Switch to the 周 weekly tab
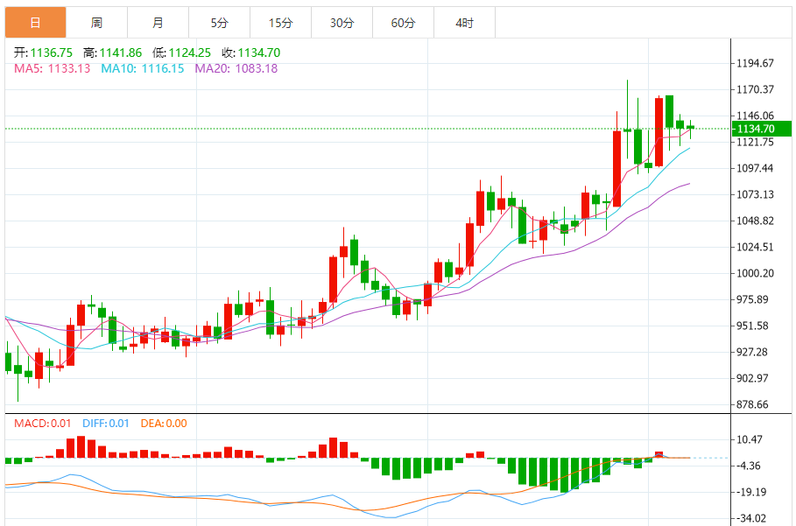The image size is (796, 526). click(x=96, y=23)
